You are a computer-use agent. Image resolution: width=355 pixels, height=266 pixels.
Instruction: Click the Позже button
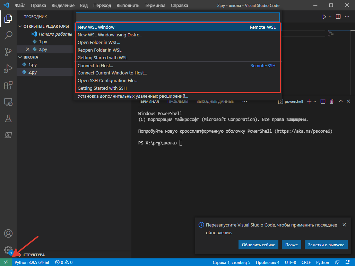[291, 245]
